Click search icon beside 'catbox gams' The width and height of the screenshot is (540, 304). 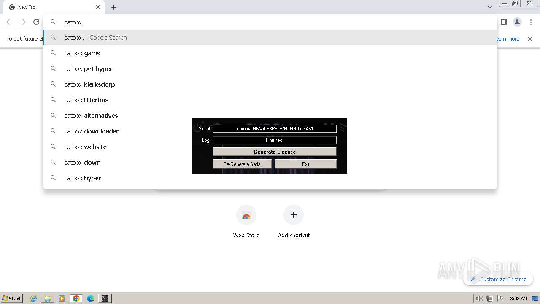pos(53,53)
